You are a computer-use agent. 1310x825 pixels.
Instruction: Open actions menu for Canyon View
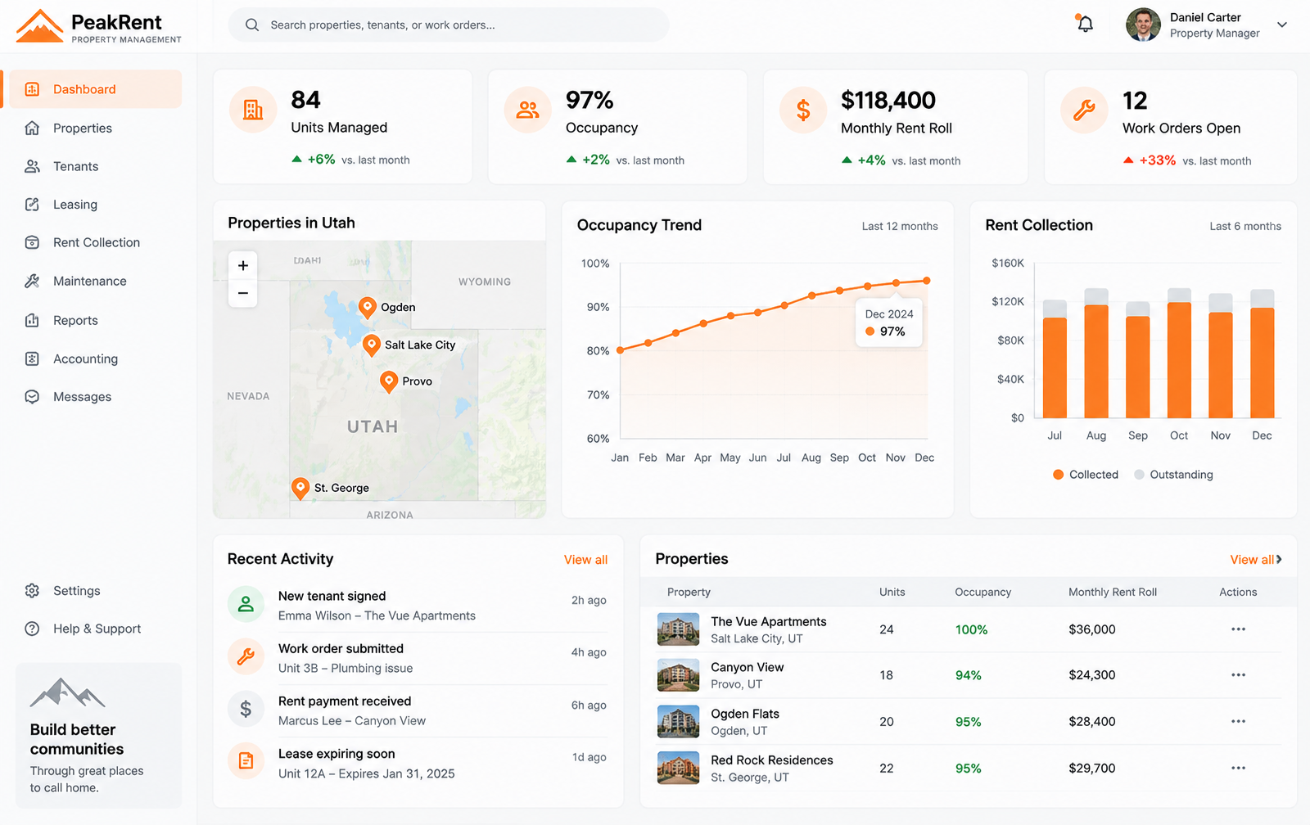1238,675
